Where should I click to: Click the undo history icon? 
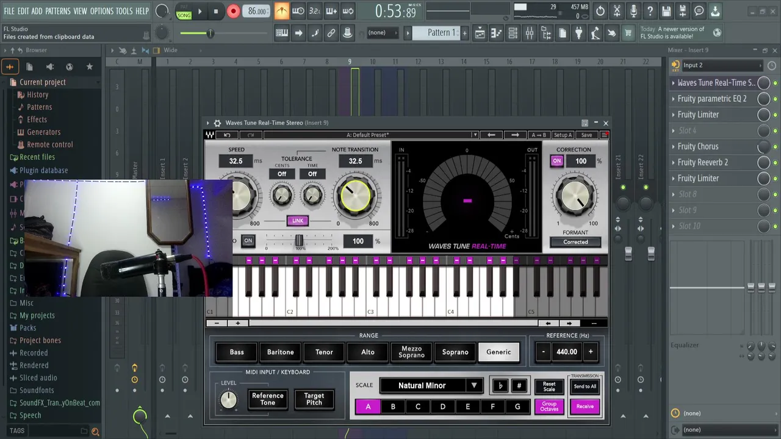click(x=600, y=11)
